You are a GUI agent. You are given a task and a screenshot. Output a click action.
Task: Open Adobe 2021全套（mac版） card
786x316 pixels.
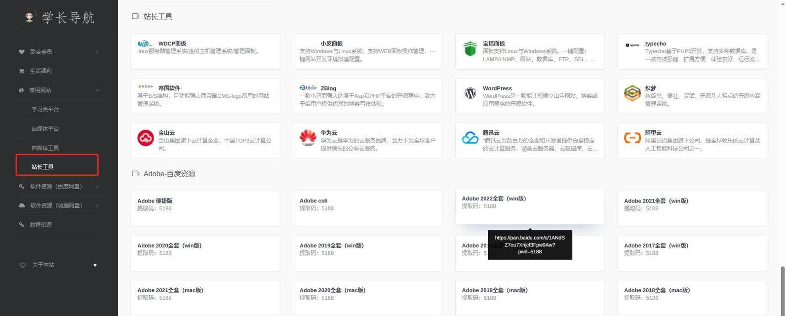[205, 298]
